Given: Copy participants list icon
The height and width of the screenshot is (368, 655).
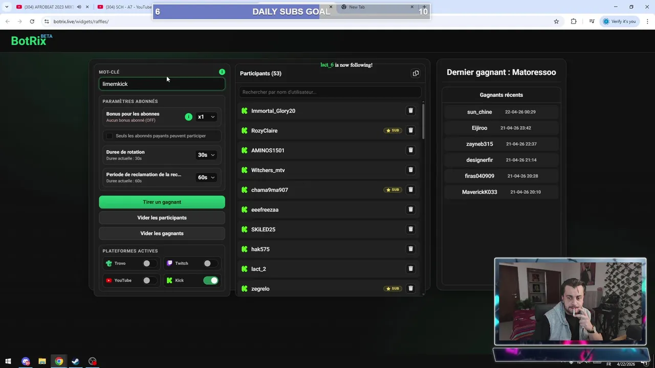Looking at the screenshot, I should [416, 73].
